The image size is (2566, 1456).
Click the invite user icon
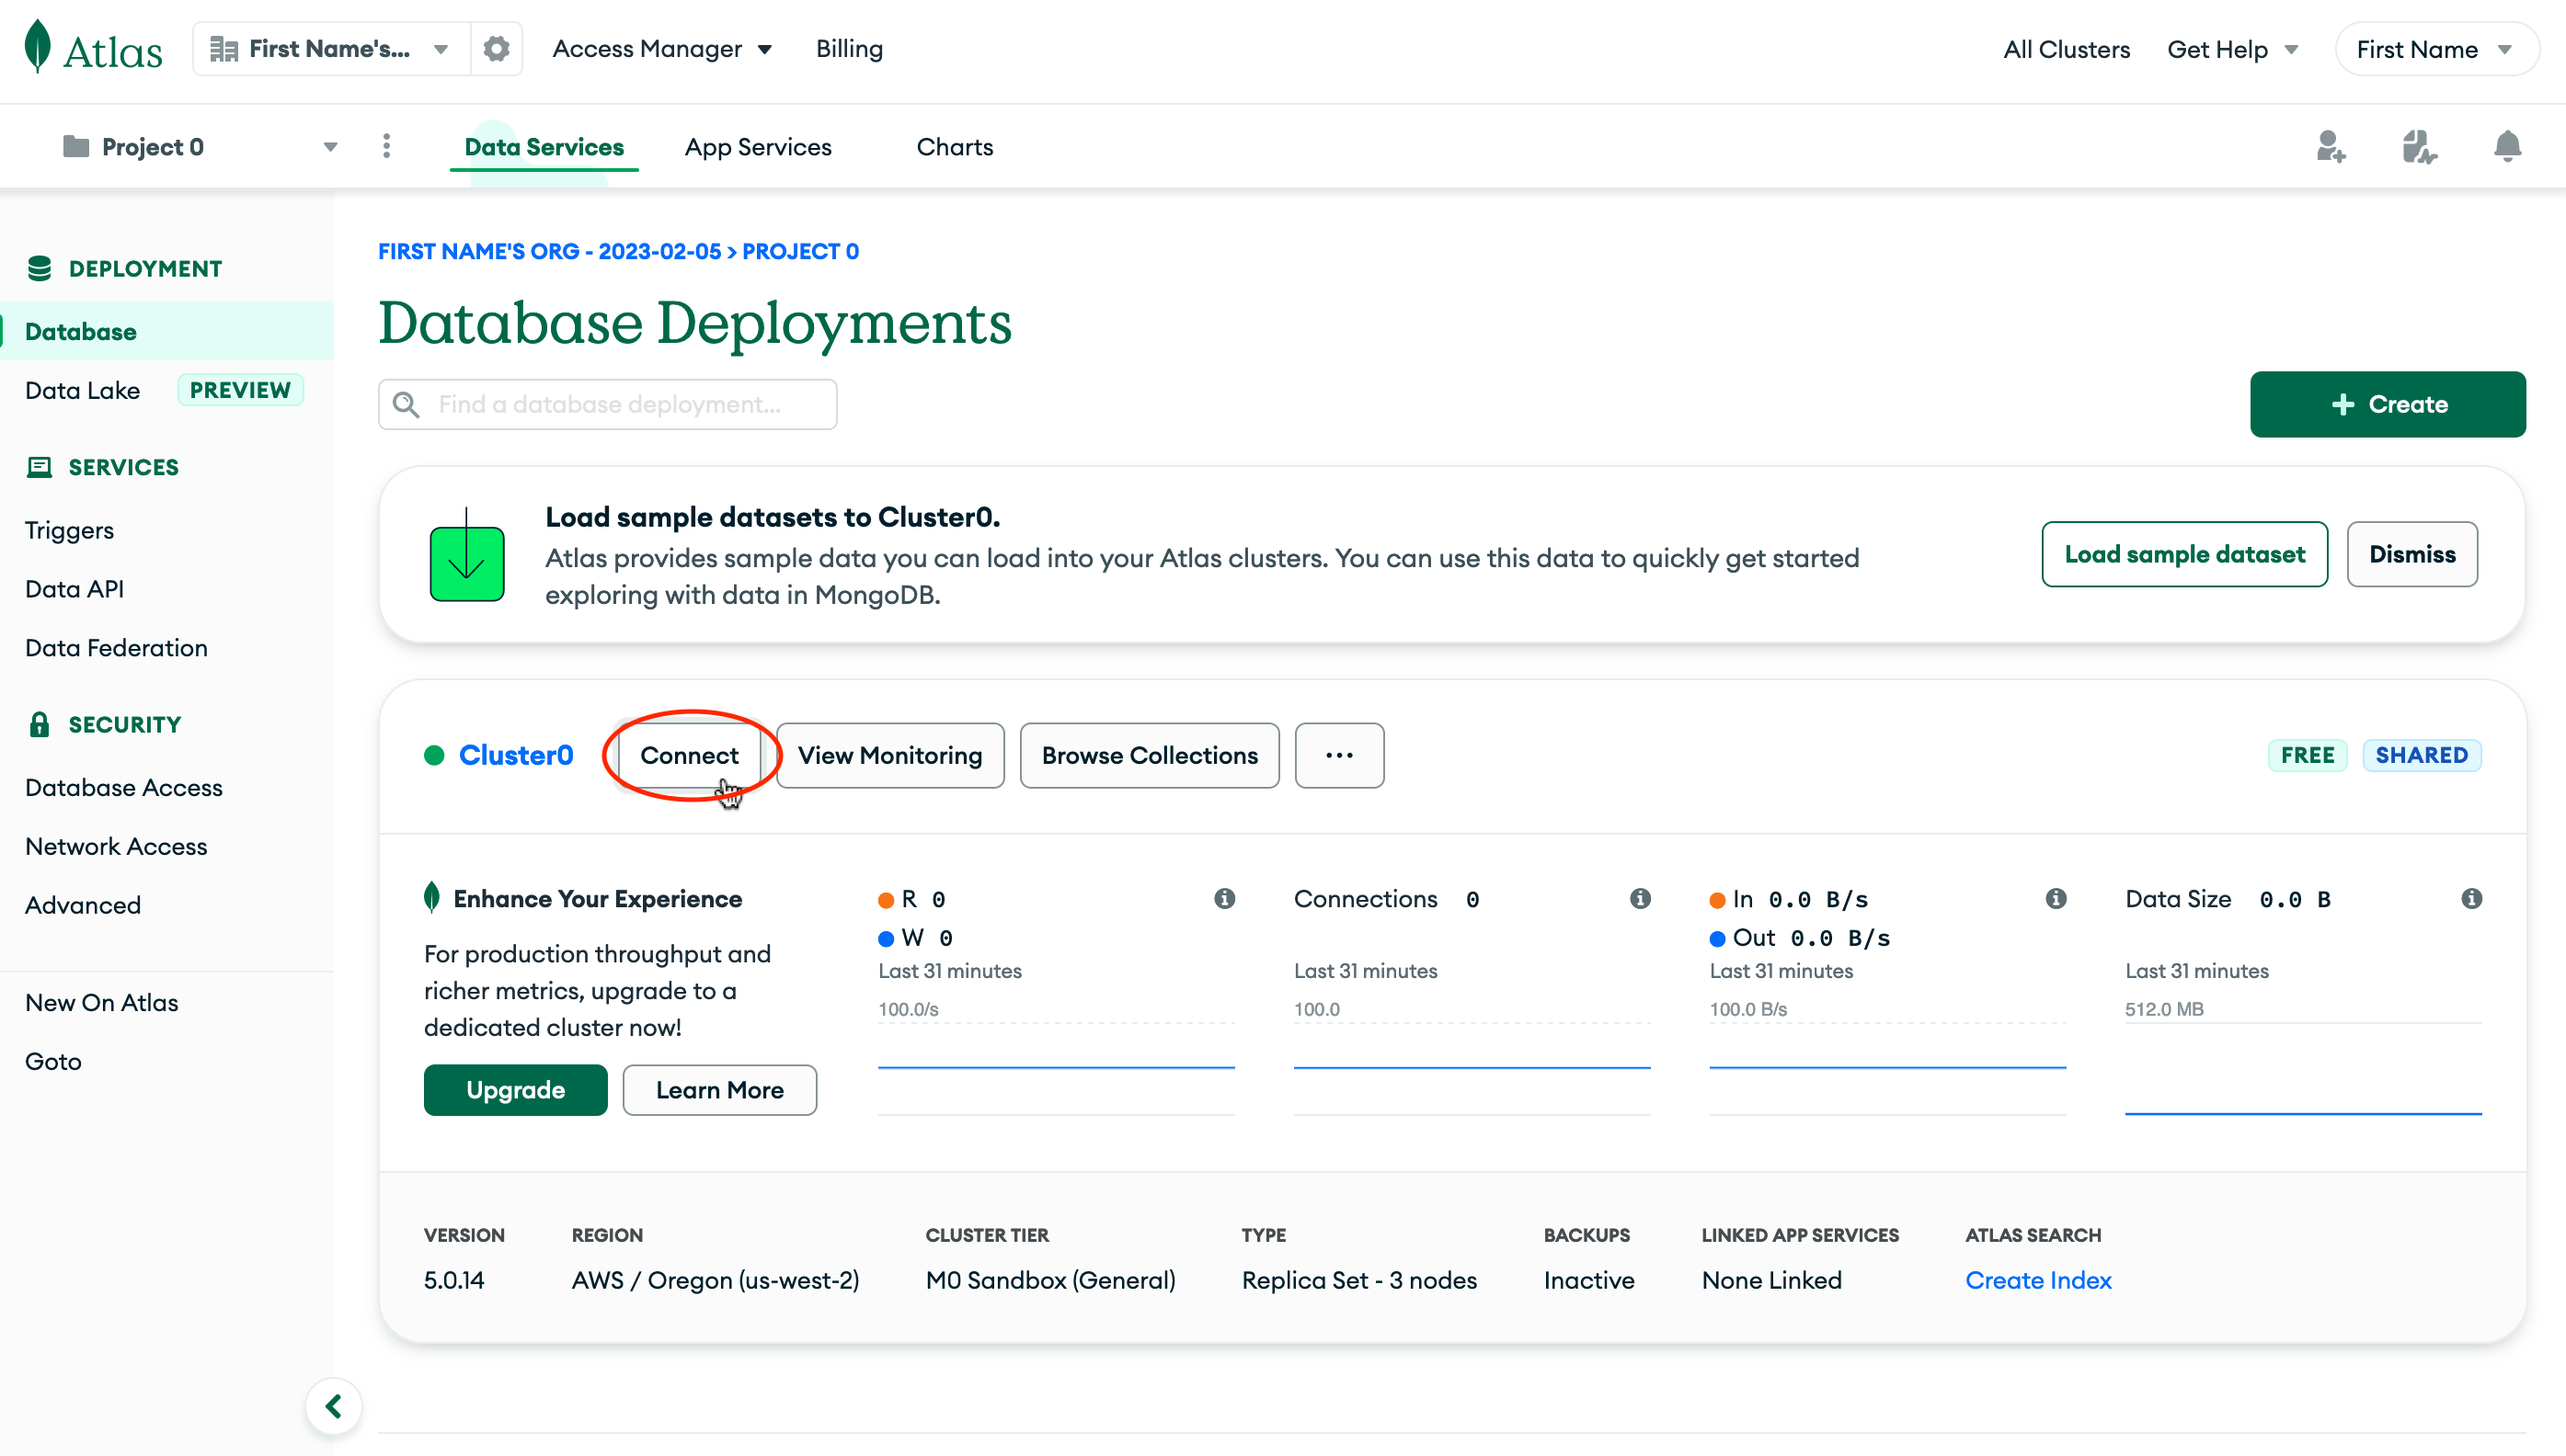(x=2330, y=147)
